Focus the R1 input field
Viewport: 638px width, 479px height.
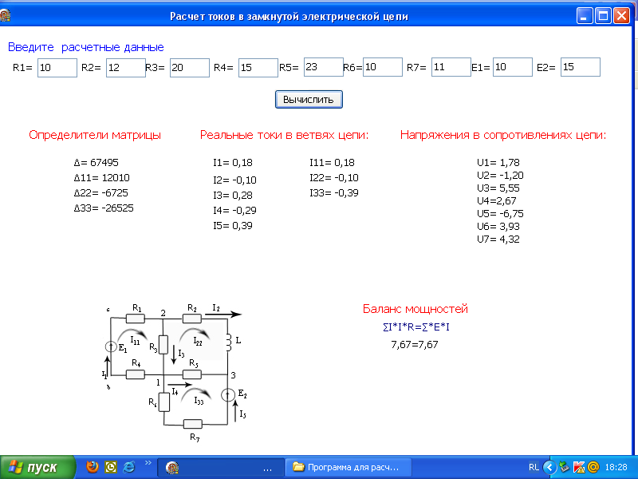tap(57, 68)
